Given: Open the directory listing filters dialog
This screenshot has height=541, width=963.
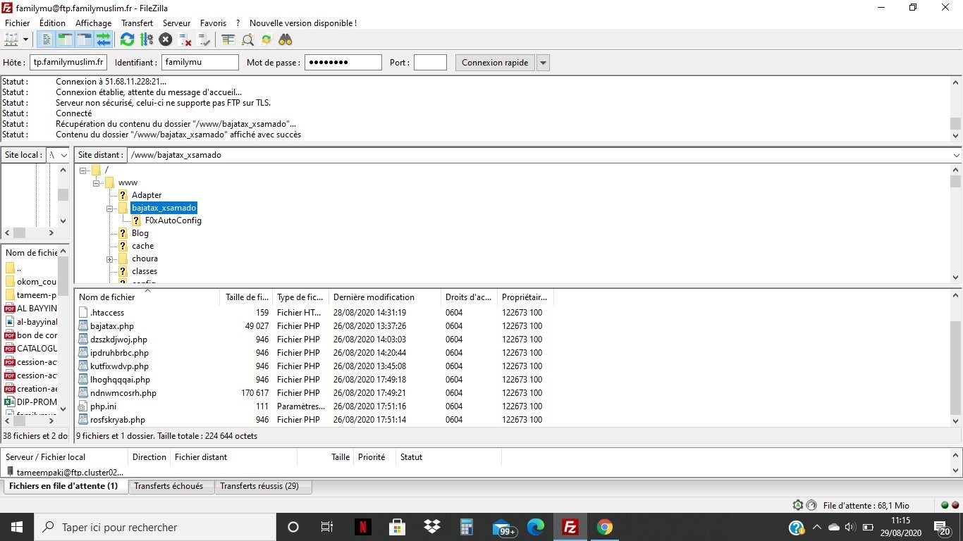Looking at the screenshot, I should click(x=228, y=39).
